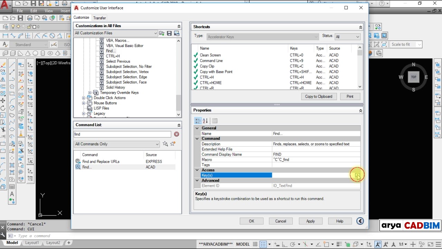Click the Cancel button

pyautogui.click(x=280, y=221)
